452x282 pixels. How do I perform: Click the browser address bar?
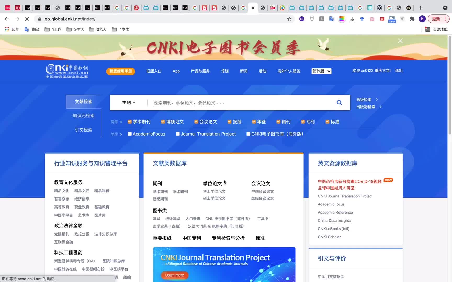pyautogui.click(x=165, y=19)
